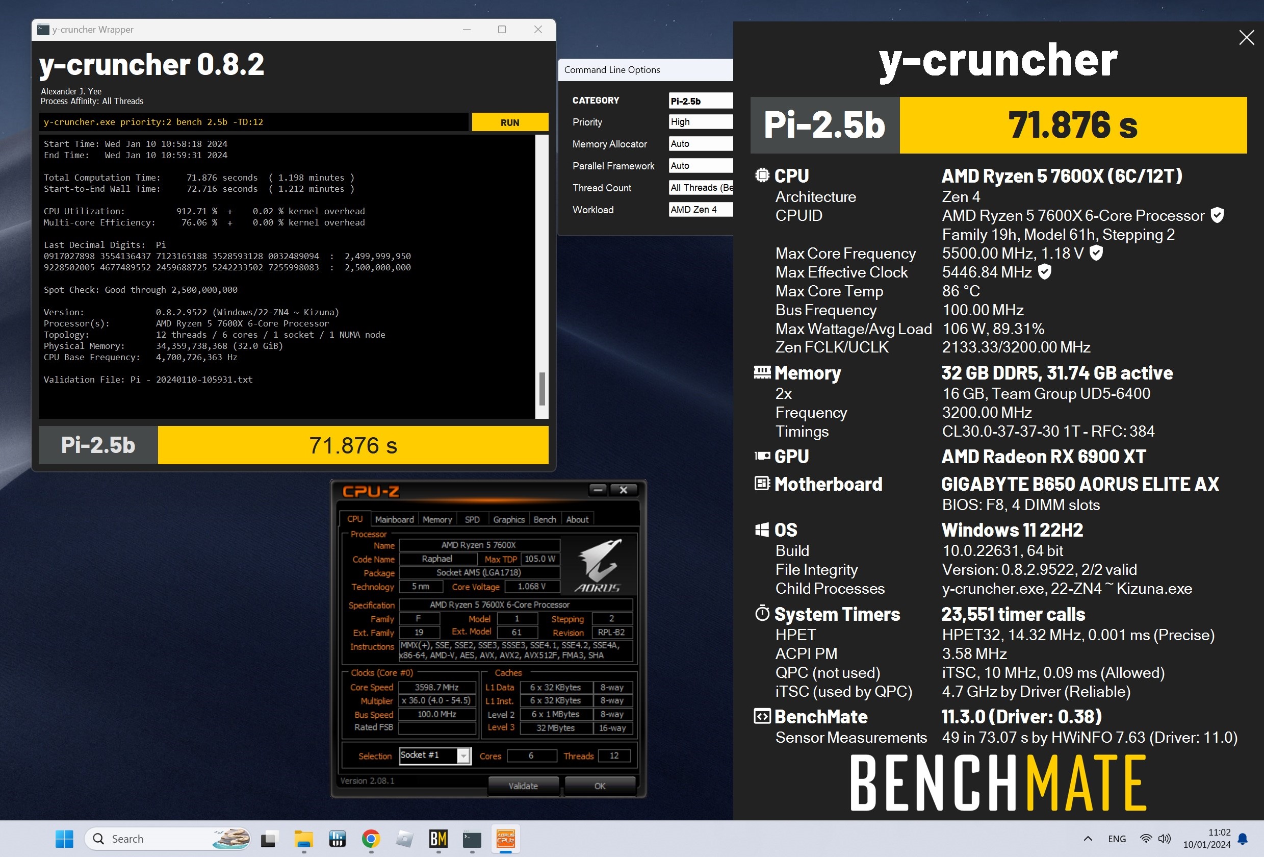Open the Priority dropdown set to High
The width and height of the screenshot is (1264, 857).
coord(701,122)
